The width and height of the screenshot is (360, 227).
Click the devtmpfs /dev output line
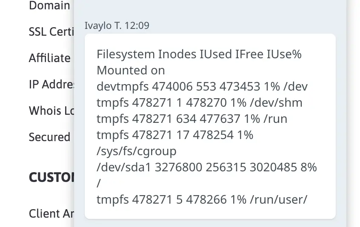202,86
